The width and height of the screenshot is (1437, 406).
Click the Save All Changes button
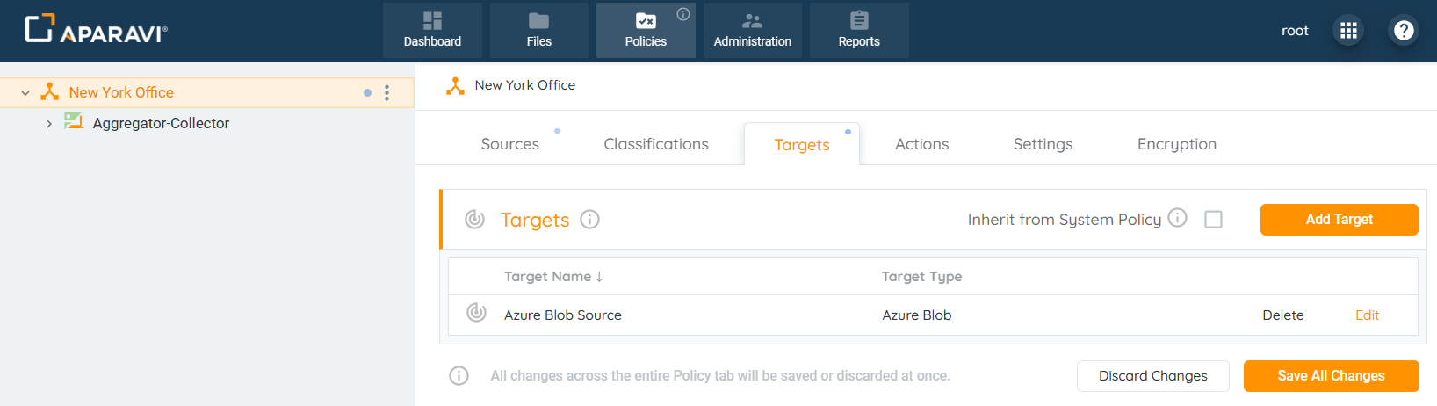[x=1331, y=376]
